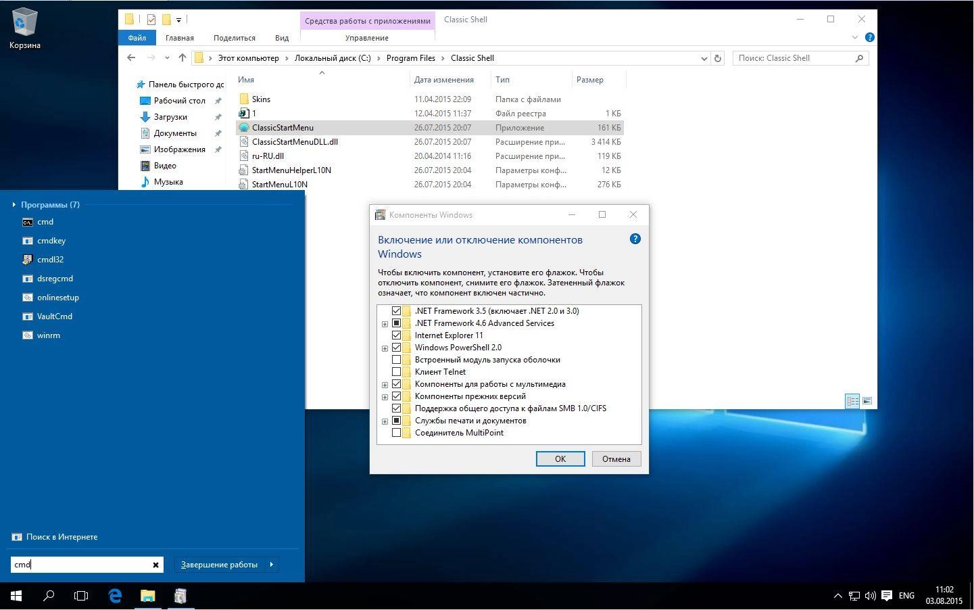The image size is (974, 610).
Task: Click the Windows Features taskbar icon
Action: click(180, 596)
